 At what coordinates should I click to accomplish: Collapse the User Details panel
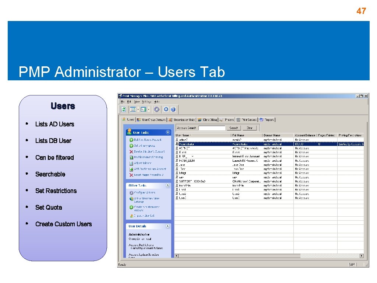[x=168, y=226]
